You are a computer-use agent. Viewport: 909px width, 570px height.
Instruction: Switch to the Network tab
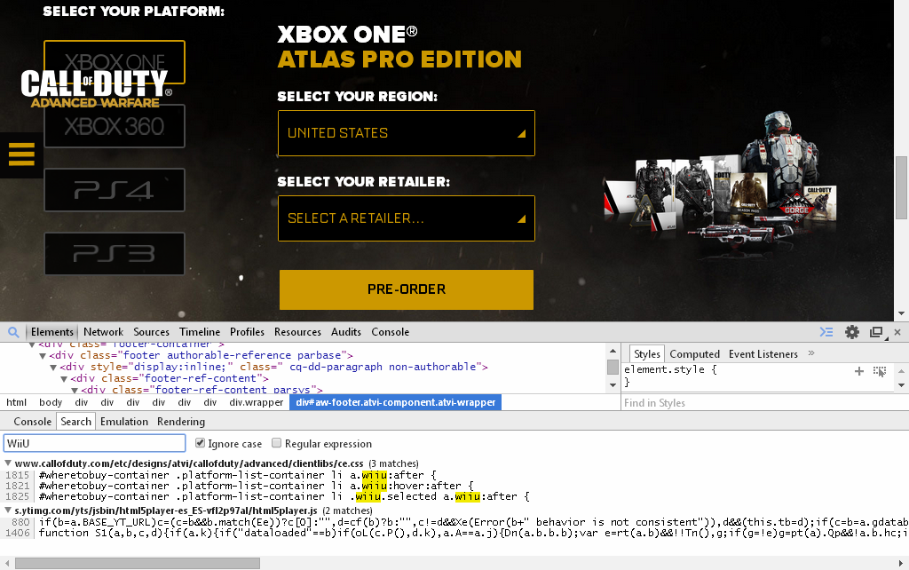click(103, 332)
